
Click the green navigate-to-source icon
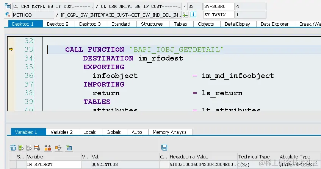click(x=185, y=15)
